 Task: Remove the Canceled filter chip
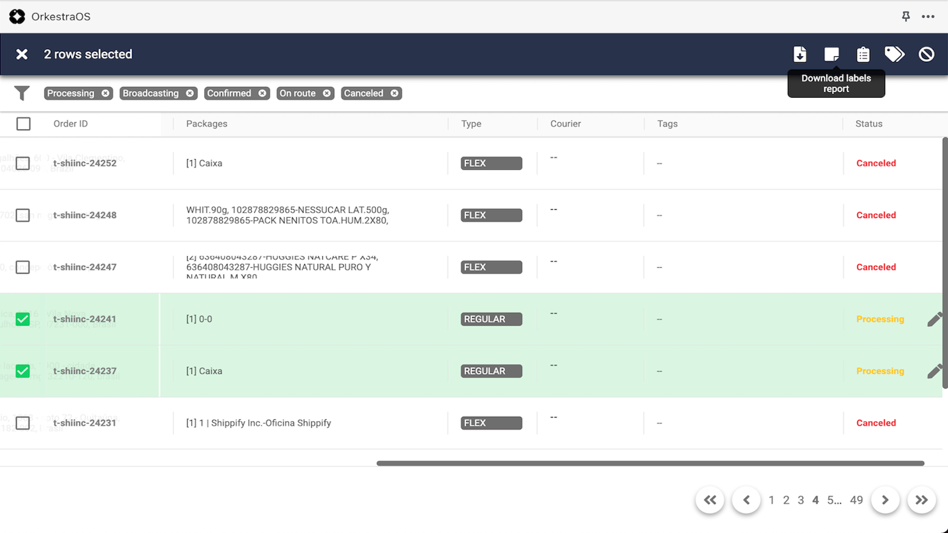[x=395, y=94]
